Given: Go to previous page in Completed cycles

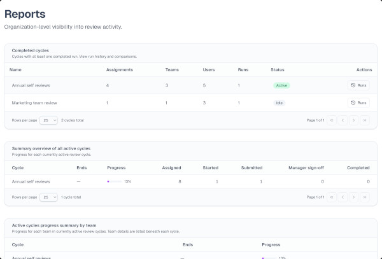Looking at the screenshot, I should coord(343,120).
